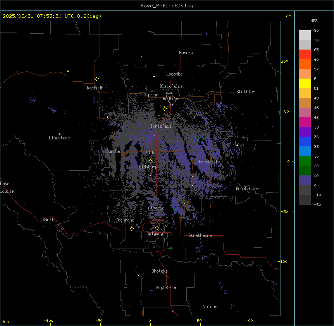Click the Strathmore town label
Viewport: 334px width, 326px height.
click(x=200, y=235)
